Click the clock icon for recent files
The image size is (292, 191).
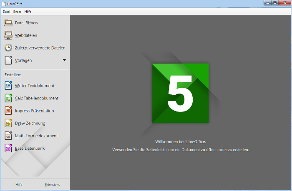[8, 47]
